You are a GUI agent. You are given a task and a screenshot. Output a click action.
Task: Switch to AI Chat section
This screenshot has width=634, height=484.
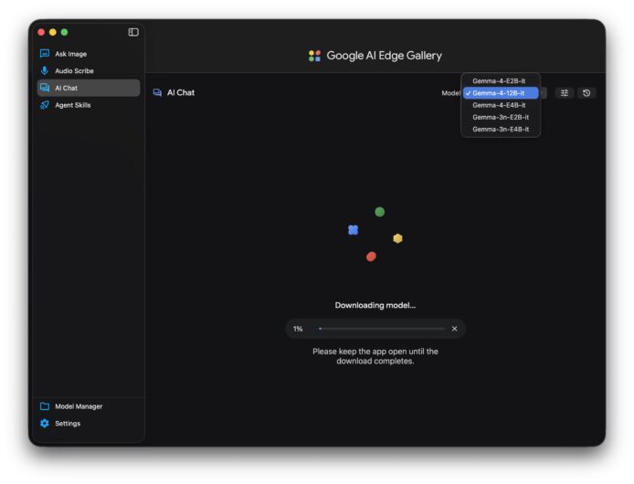[89, 88]
